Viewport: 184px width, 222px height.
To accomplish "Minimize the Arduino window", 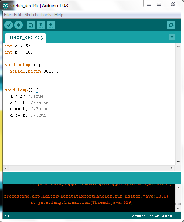I will 149,4.
